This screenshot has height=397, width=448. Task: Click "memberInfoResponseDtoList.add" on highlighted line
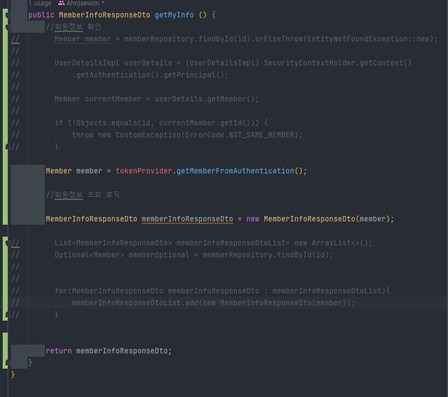[135, 303]
